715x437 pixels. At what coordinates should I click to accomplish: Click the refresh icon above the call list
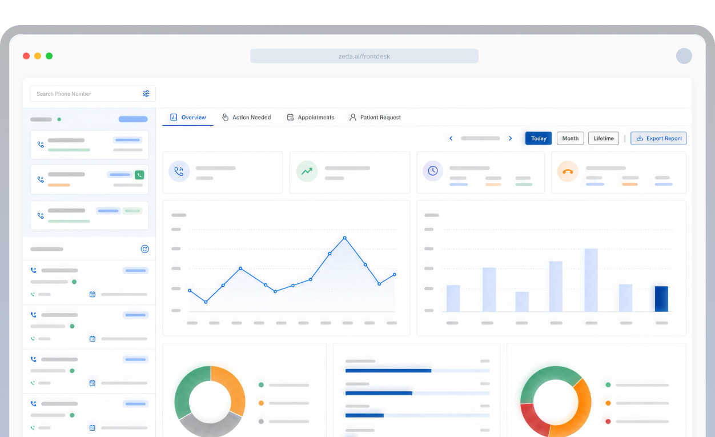144,249
